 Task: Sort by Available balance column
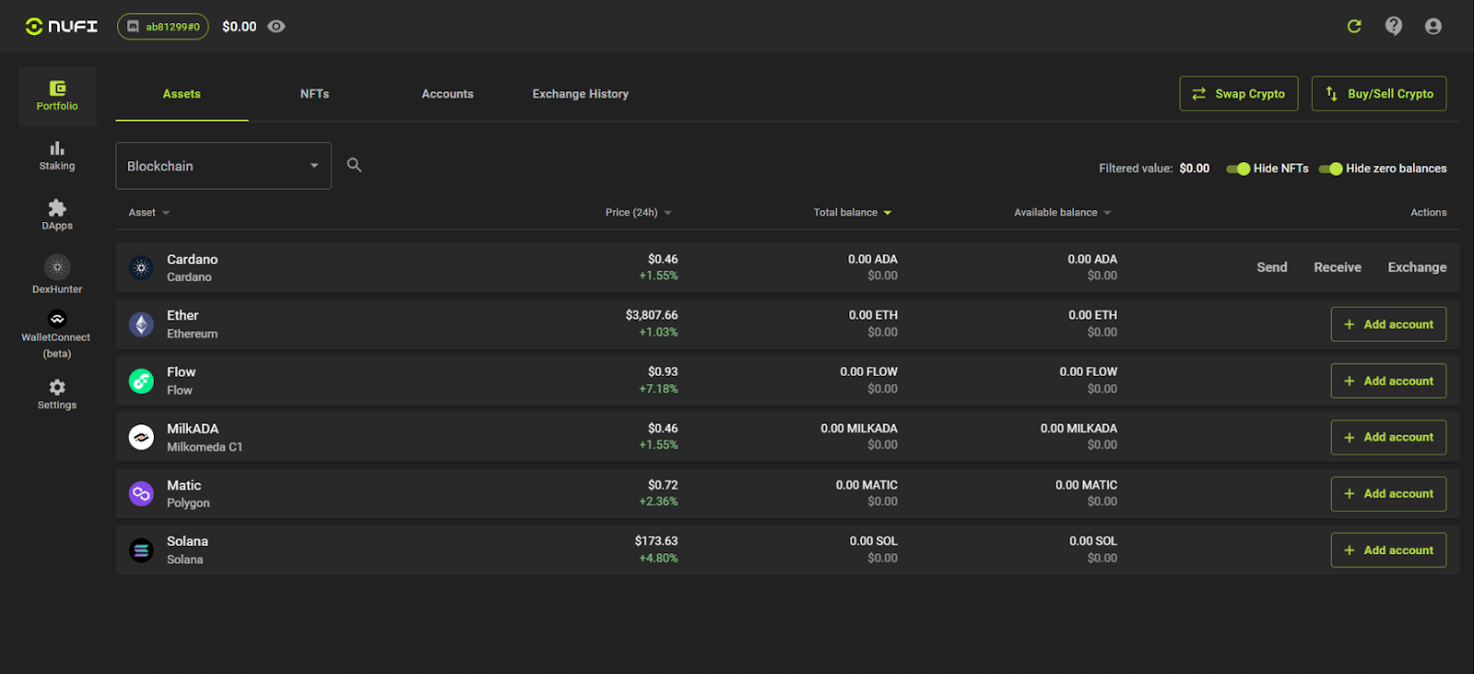coord(1062,213)
